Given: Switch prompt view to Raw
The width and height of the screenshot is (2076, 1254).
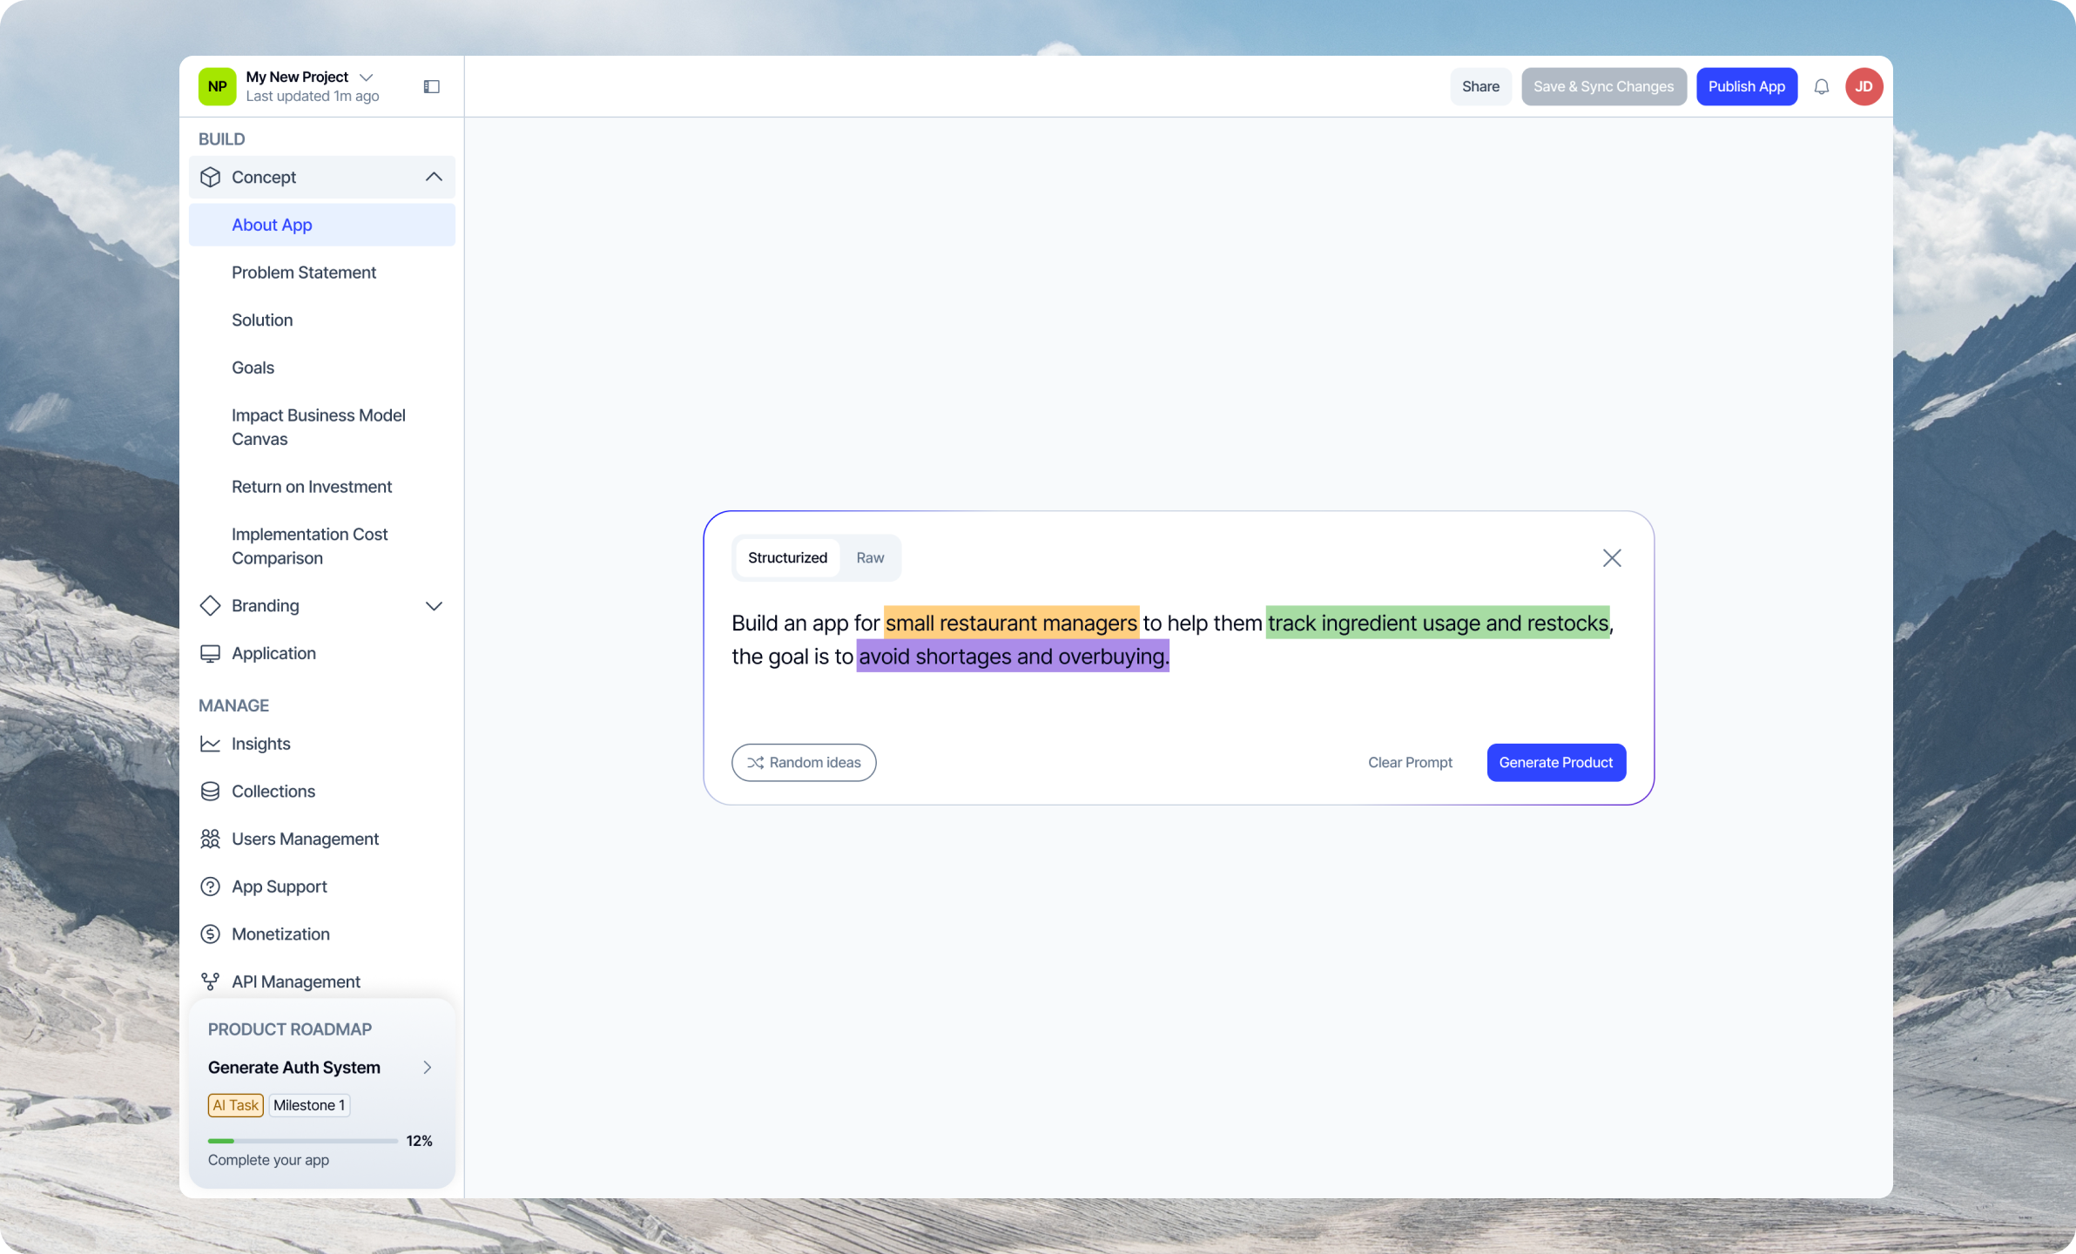Looking at the screenshot, I should tap(869, 557).
